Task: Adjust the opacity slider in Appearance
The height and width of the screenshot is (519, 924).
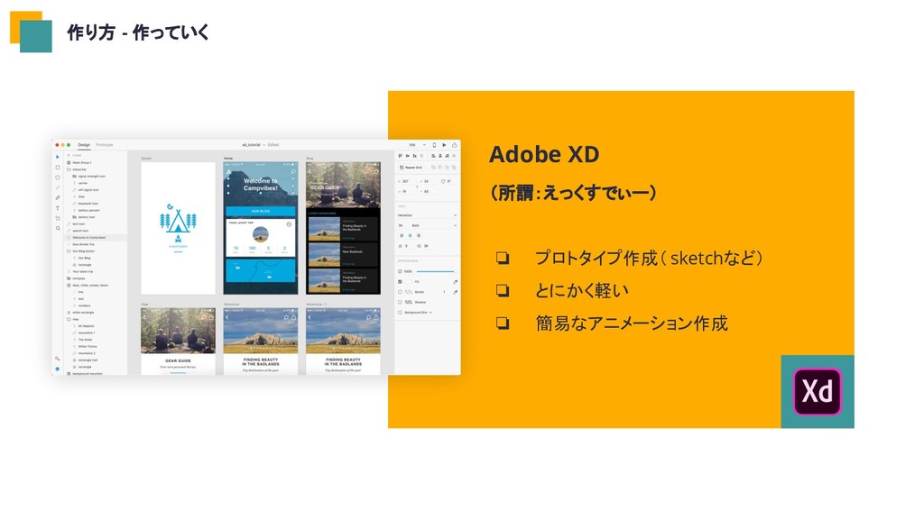Action: [x=435, y=271]
